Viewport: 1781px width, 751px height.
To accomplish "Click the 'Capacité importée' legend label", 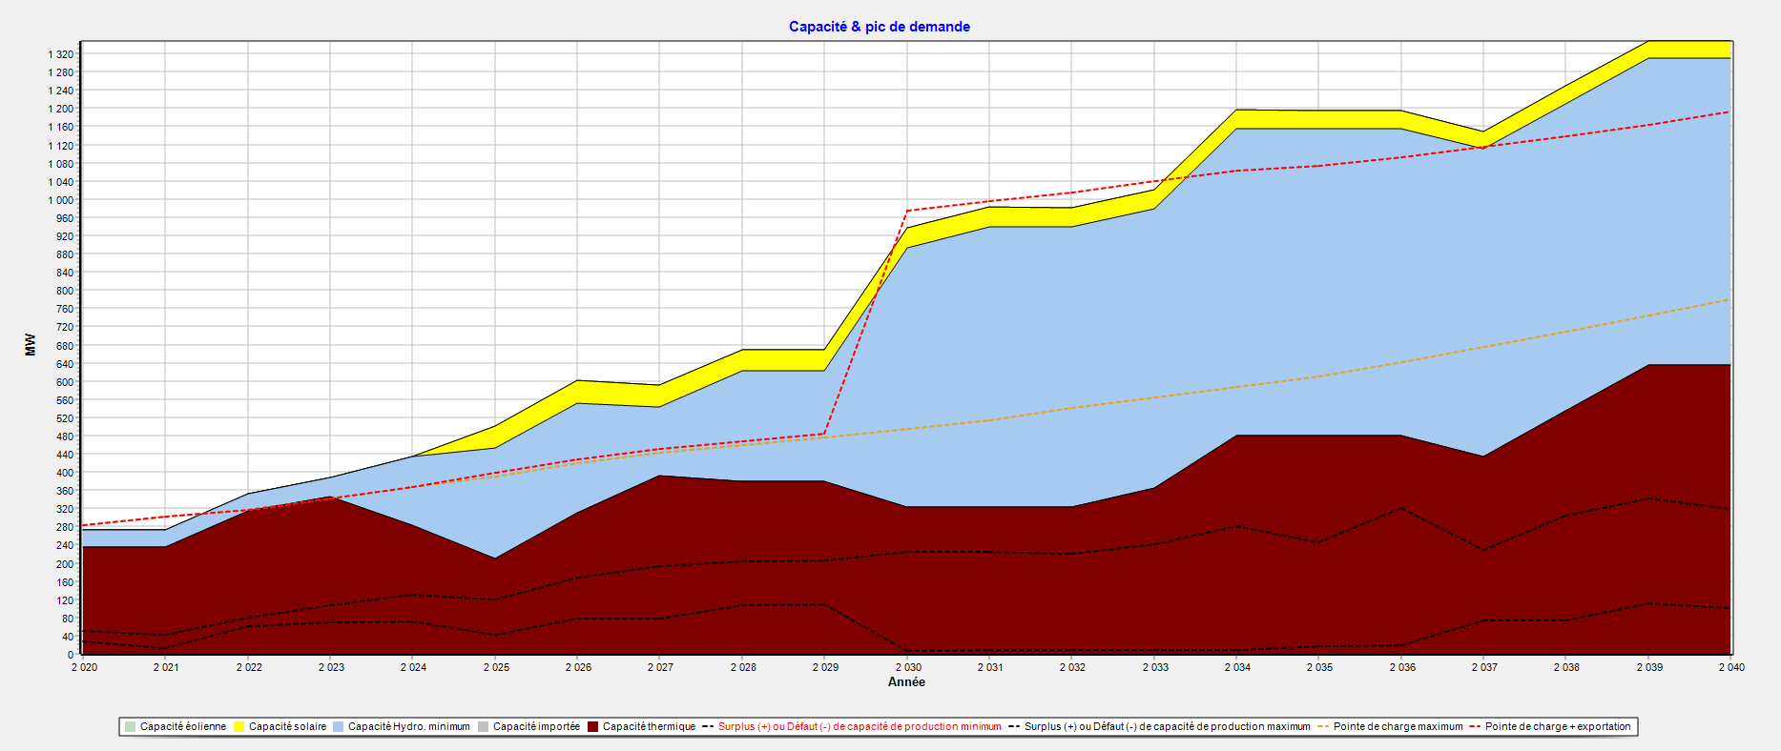I will pyautogui.click(x=536, y=727).
